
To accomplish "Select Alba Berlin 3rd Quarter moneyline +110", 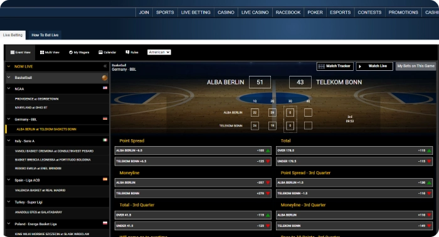I will click(354, 215).
